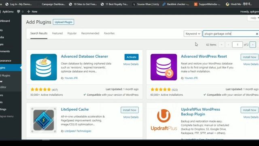Image resolution: width=259 pixels, height=146 pixels.
Task: Click the UpdraftPlus logo image
Action: (163, 120)
